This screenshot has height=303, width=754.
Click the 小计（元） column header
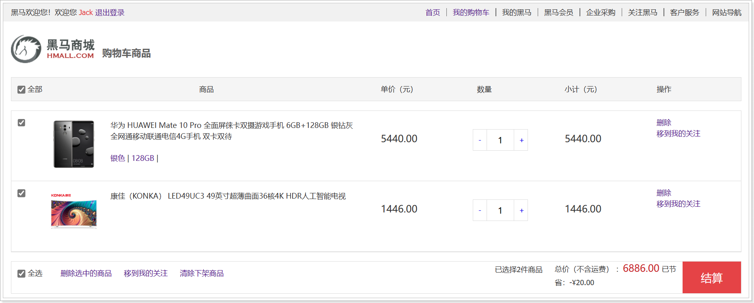point(581,89)
